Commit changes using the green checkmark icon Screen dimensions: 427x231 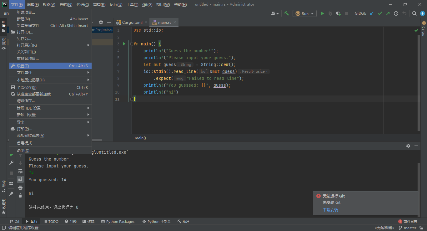point(379,13)
